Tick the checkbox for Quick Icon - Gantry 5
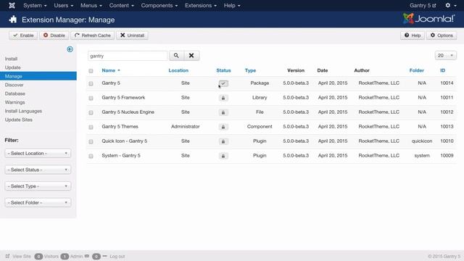Image resolution: width=464 pixels, height=261 pixels. 91,142
